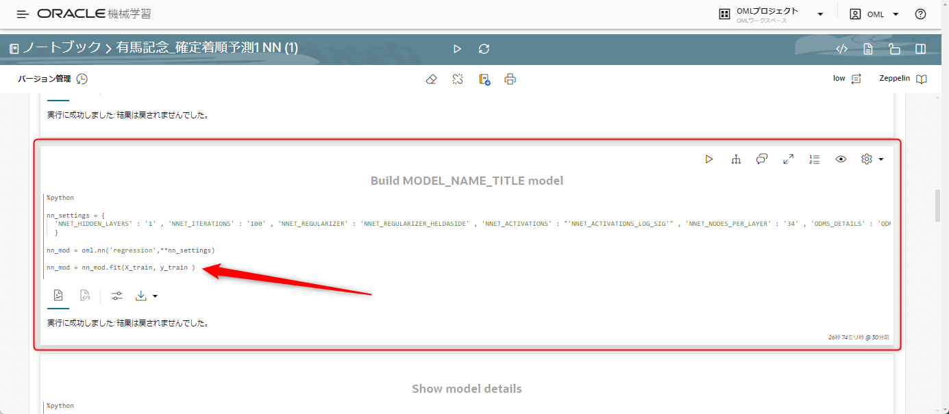Click the oml.nn('regression') code line
This screenshot has height=414, width=949.
131,250
